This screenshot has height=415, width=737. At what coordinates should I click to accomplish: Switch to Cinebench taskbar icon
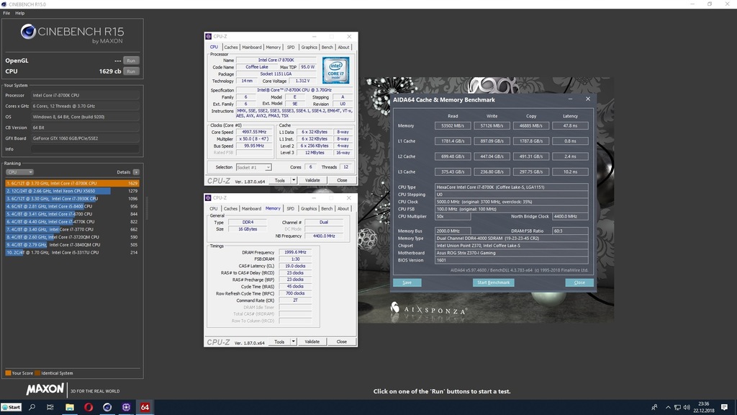point(107,408)
